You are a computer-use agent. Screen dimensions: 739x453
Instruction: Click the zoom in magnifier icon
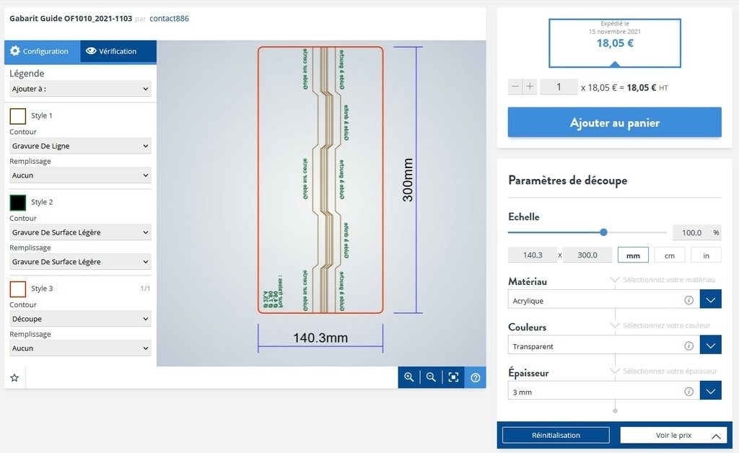(409, 377)
